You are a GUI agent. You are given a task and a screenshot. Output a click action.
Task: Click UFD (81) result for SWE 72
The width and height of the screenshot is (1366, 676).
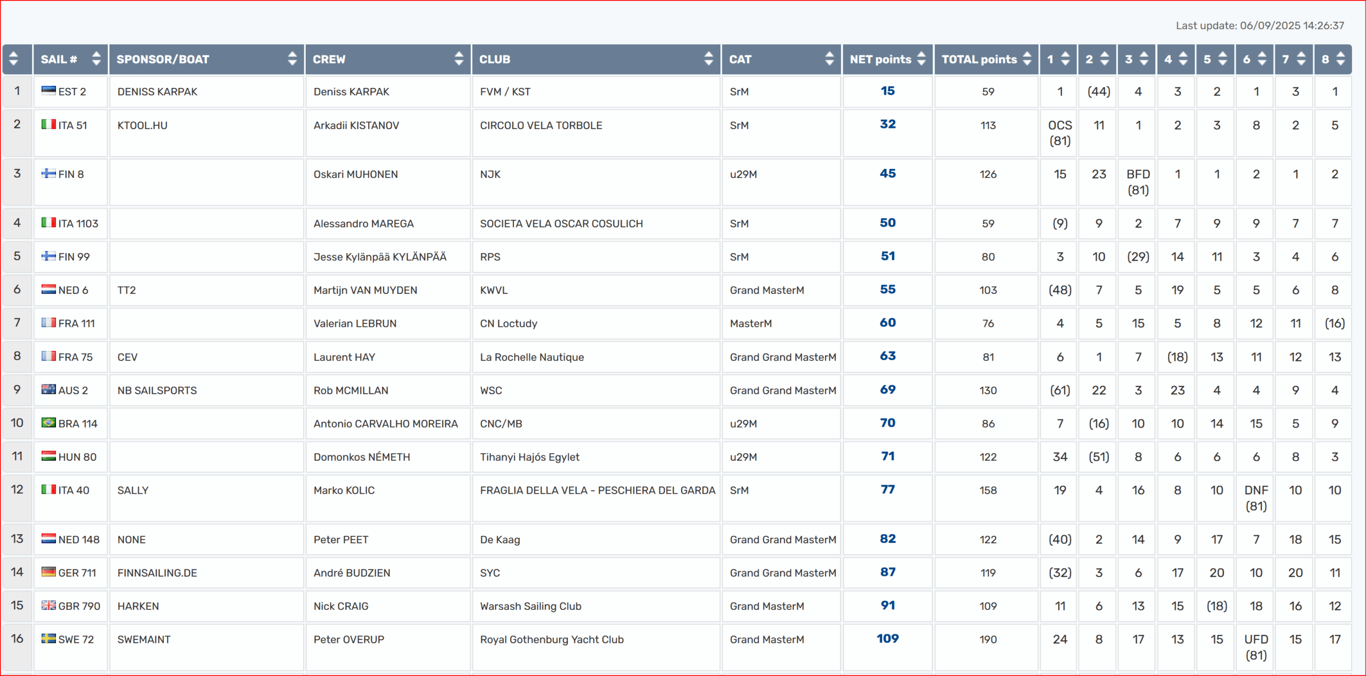click(x=1256, y=648)
